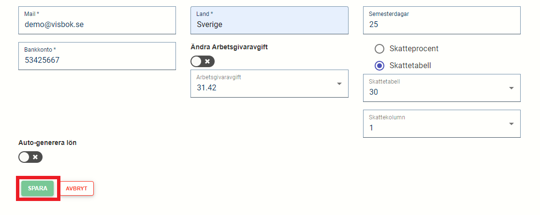The width and height of the screenshot is (540, 215).
Task: Click the Skattetabell label beside selected radio
Action: point(410,65)
